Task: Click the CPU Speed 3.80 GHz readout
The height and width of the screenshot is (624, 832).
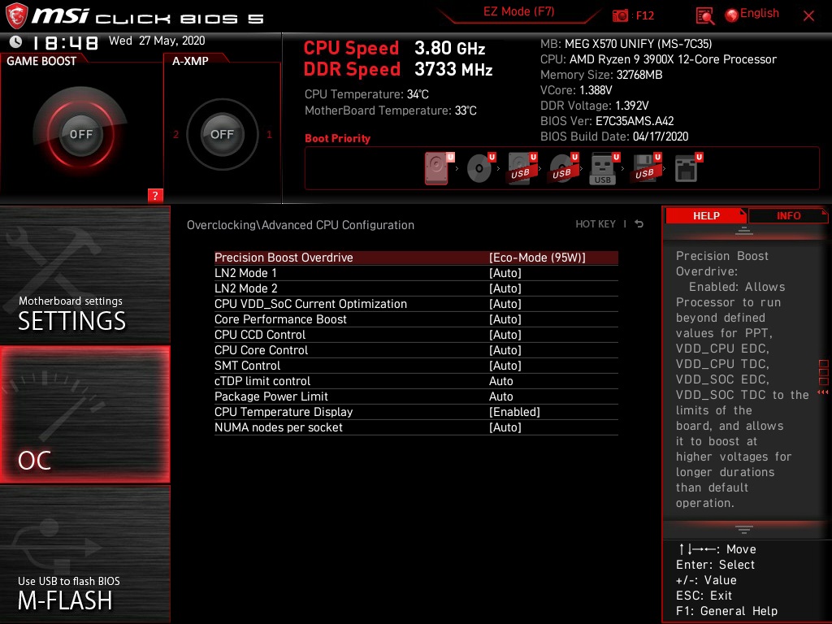Action: [x=394, y=48]
